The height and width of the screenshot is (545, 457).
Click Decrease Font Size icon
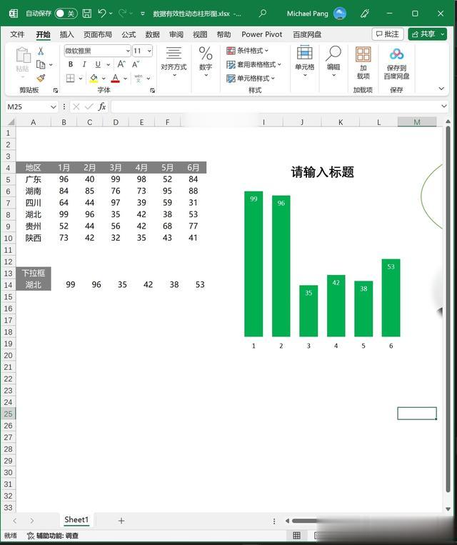[x=136, y=64]
